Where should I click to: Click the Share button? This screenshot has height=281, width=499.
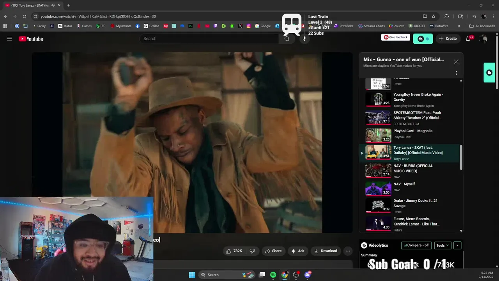point(273,251)
